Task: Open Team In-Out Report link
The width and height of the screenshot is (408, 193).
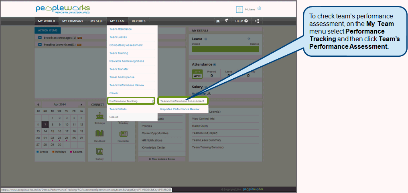Action: pyautogui.click(x=205, y=133)
